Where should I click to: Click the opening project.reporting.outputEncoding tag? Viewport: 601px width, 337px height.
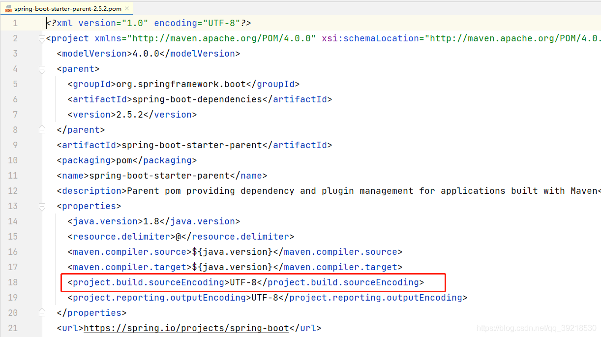pyautogui.click(x=159, y=298)
